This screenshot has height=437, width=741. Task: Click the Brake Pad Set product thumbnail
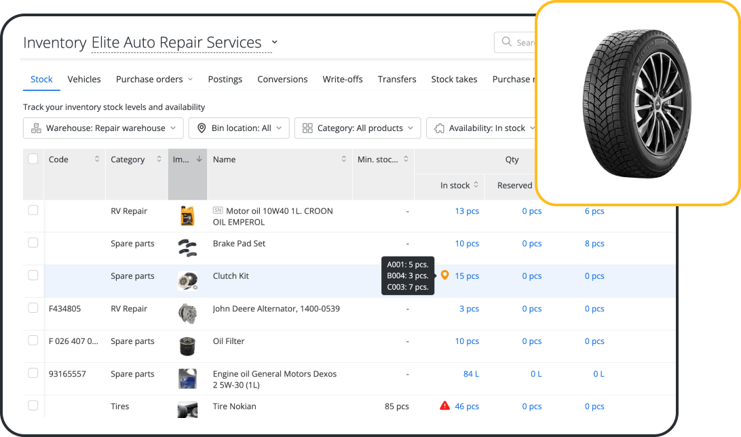click(x=187, y=246)
